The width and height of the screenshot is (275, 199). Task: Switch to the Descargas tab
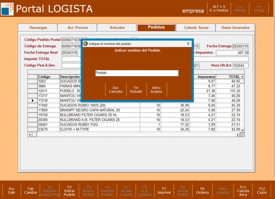[x=38, y=28]
